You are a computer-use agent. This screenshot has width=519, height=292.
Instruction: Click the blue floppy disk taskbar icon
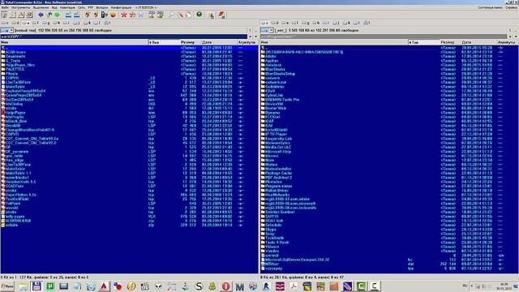click(x=36, y=286)
